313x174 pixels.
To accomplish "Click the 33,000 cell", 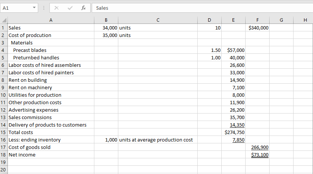I will click(x=233, y=72).
